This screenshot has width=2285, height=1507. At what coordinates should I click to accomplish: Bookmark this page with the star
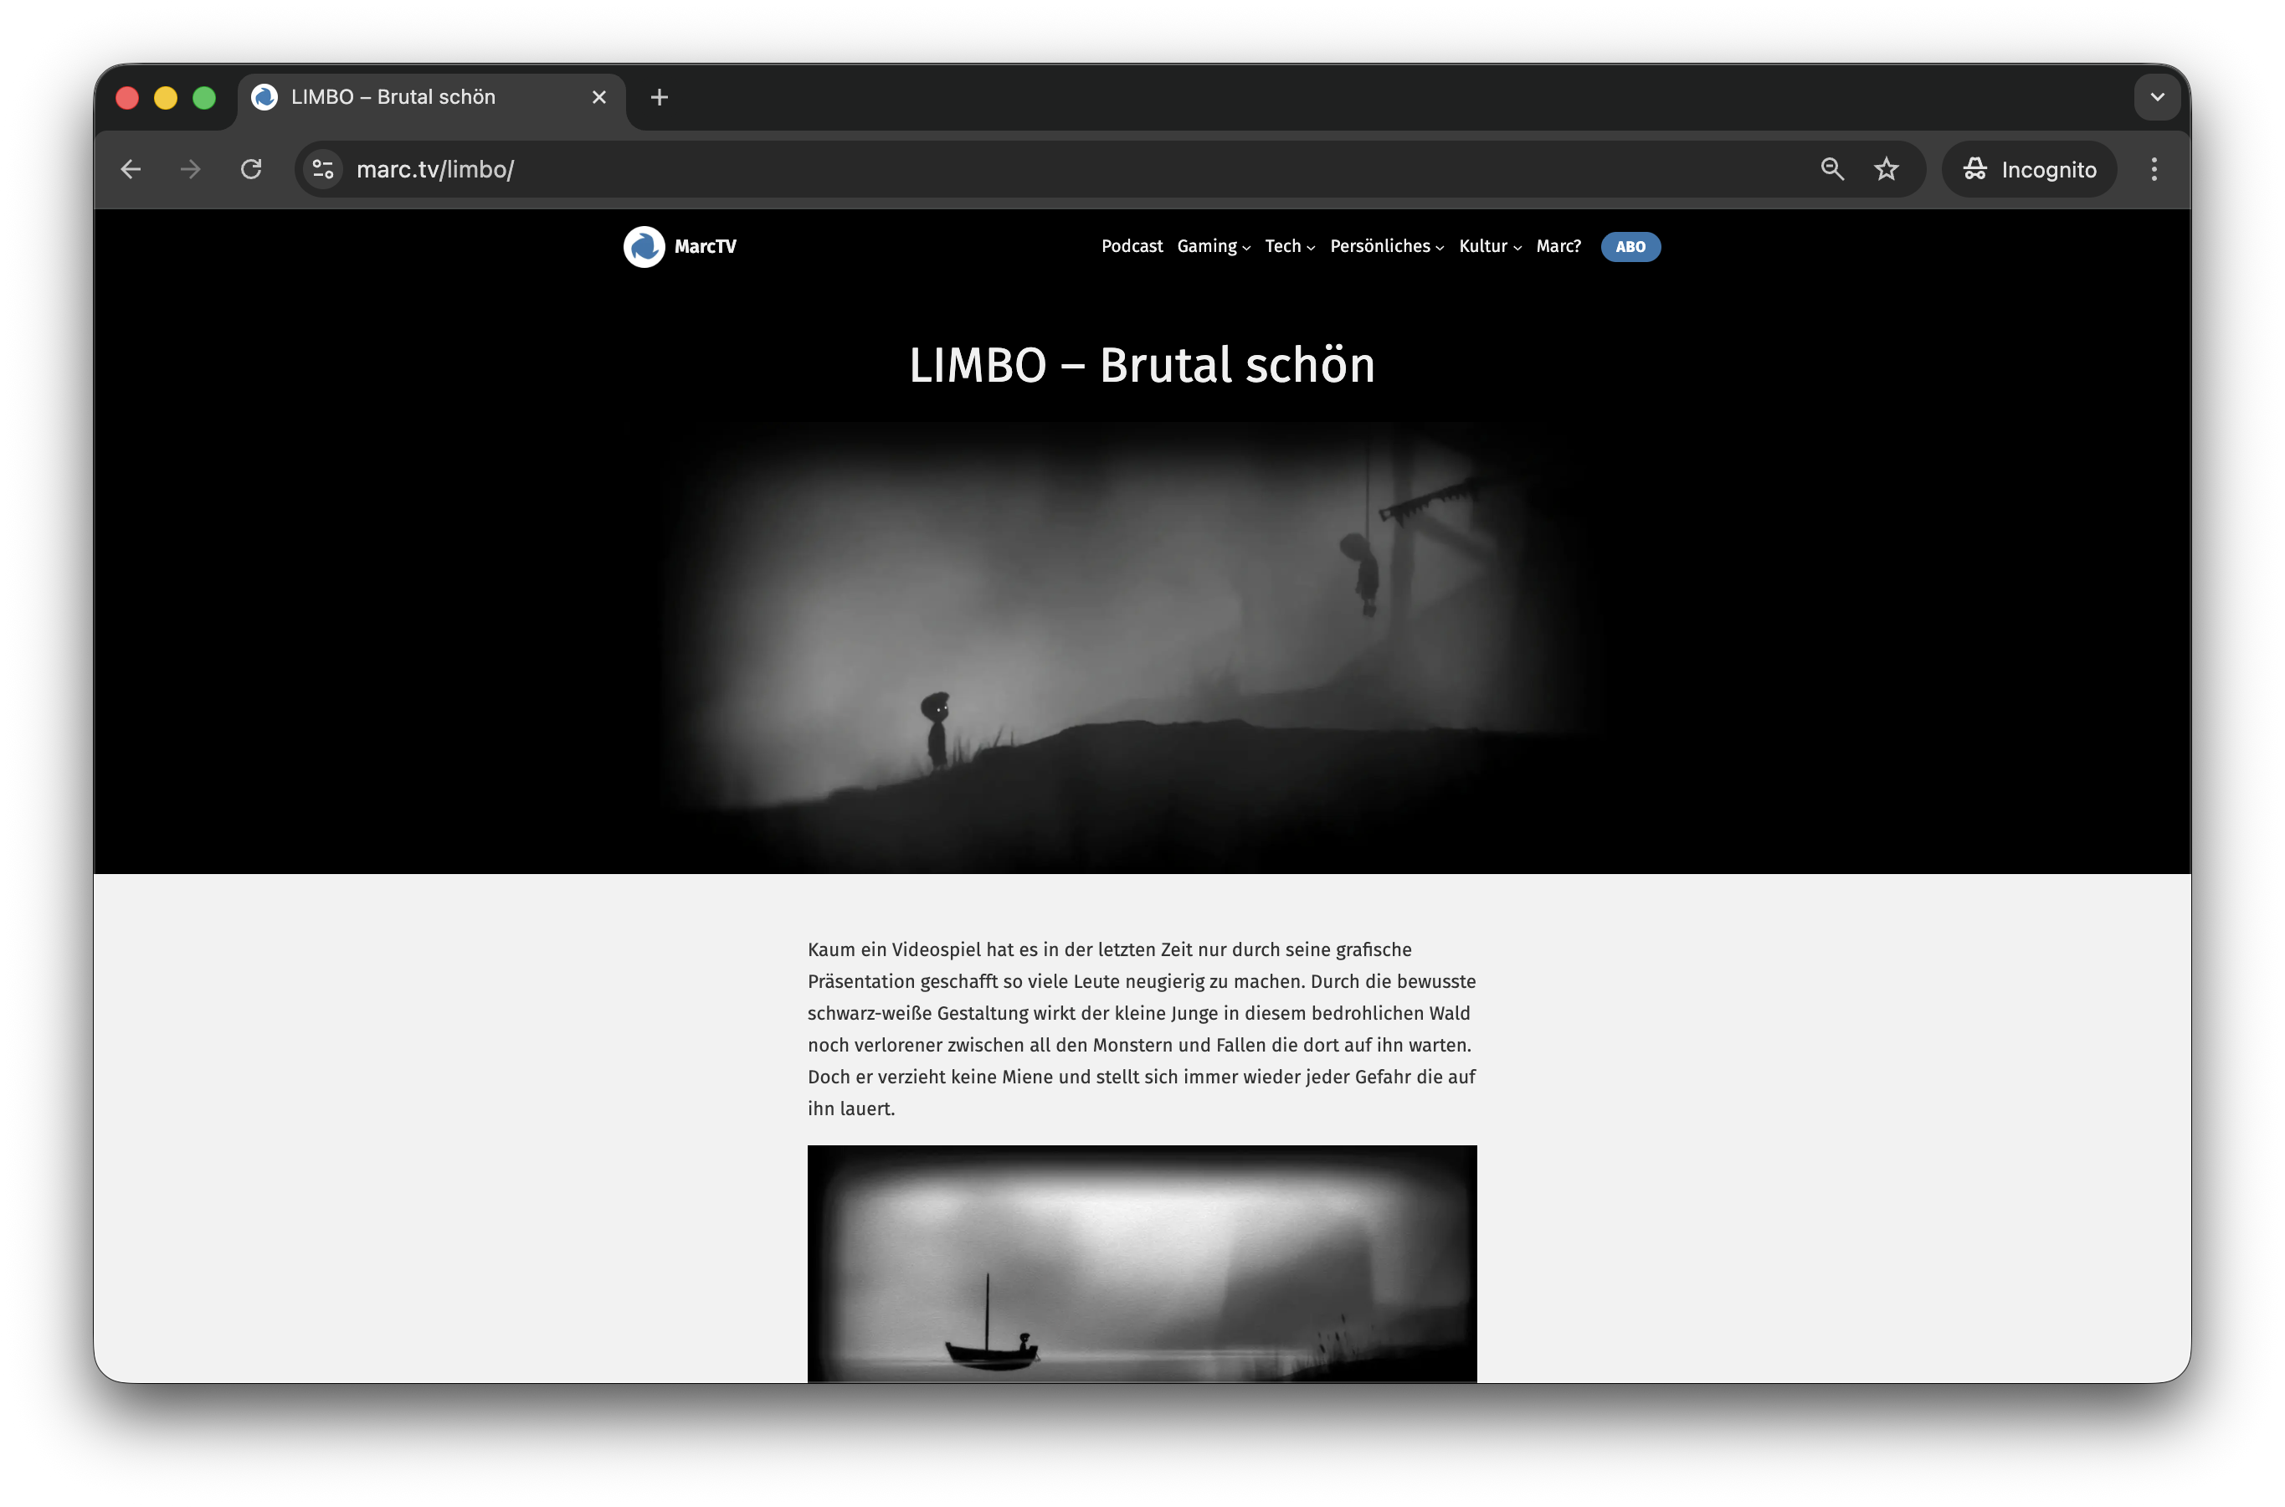tap(1887, 169)
